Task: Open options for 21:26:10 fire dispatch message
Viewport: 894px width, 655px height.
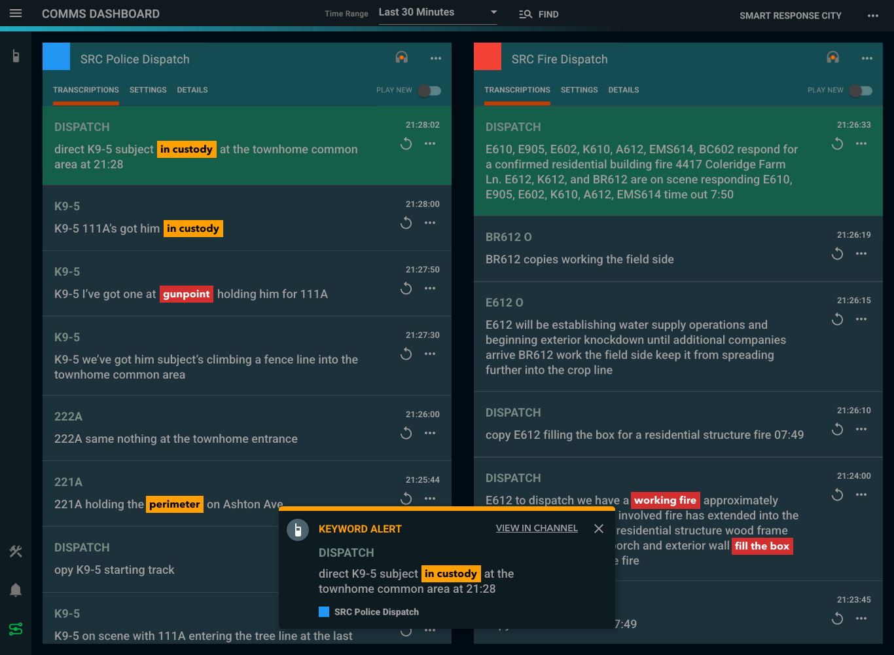Action: tap(861, 429)
